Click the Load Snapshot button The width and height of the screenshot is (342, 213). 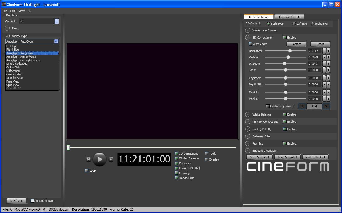click(287, 157)
